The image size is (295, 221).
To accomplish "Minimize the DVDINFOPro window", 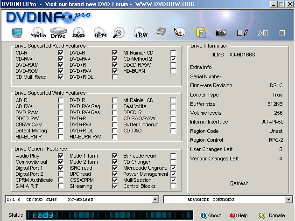I will pyautogui.click(x=274, y=4).
